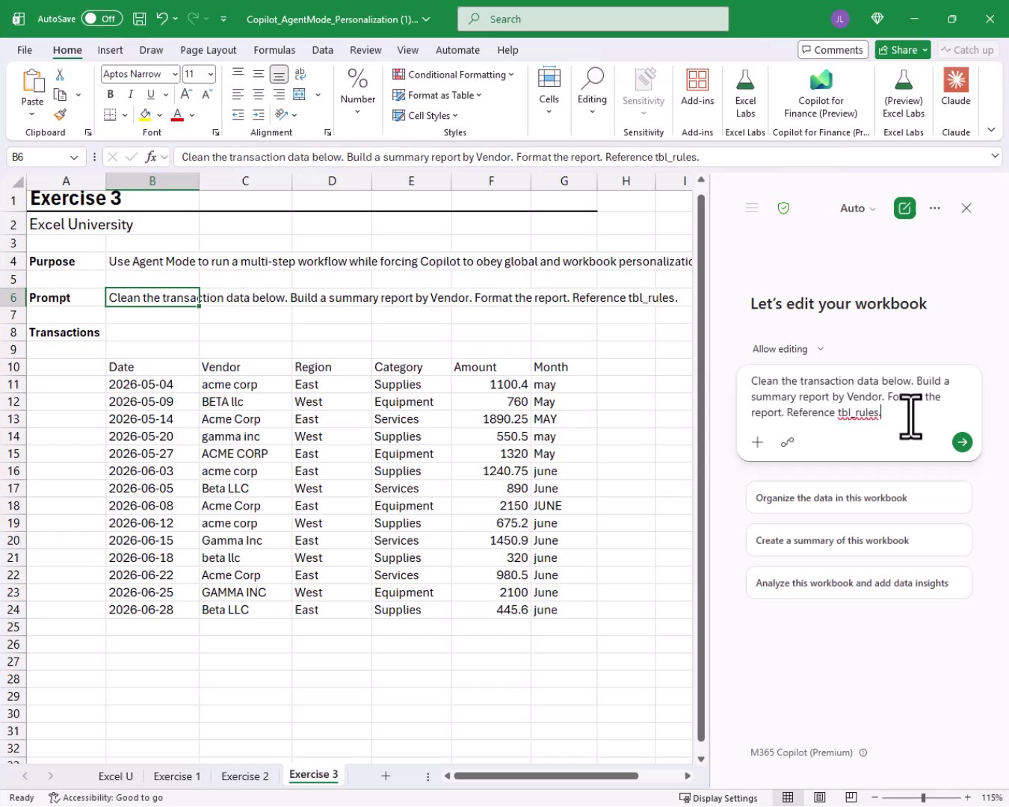The width and height of the screenshot is (1009, 807).
Task: Decrease font size with smaller A
Action: pyautogui.click(x=207, y=94)
